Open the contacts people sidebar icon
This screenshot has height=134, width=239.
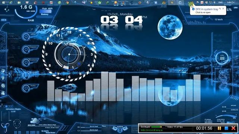pos(3,93)
